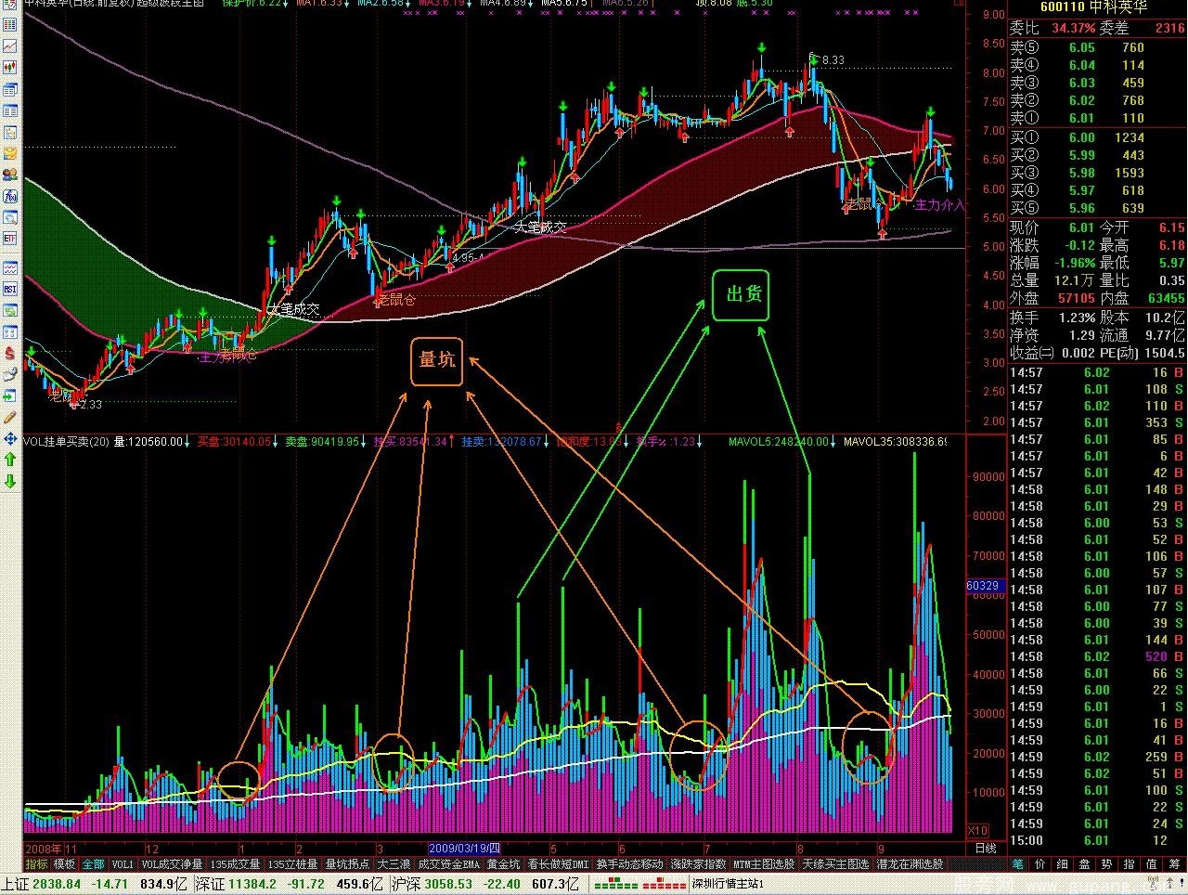Toggle the 全部 filter in indicator bar
The height and width of the screenshot is (895, 1188).
pos(94,864)
